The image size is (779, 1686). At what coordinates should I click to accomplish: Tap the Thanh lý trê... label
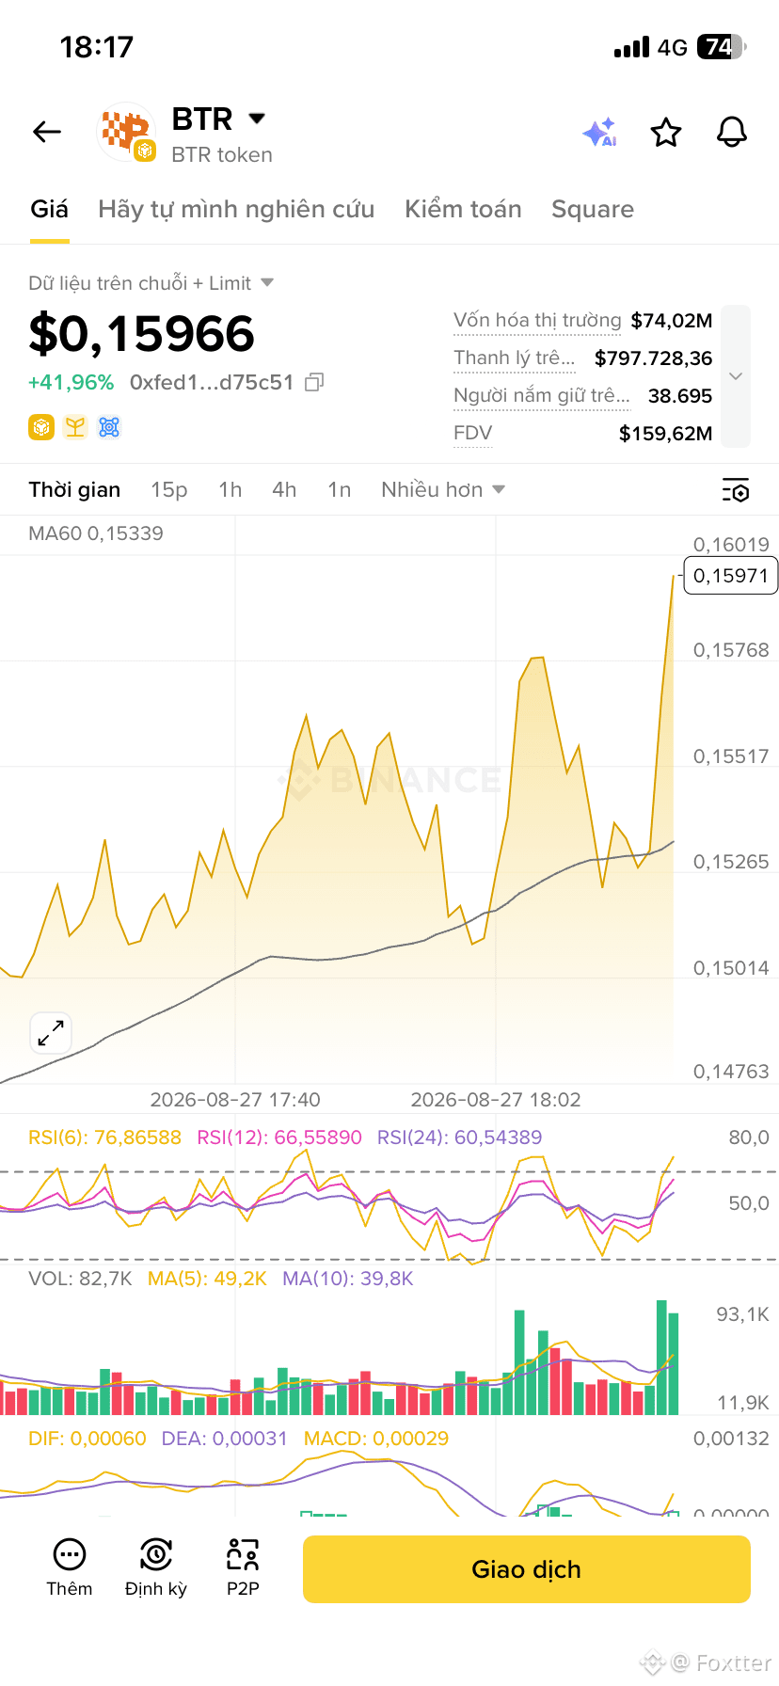(514, 358)
